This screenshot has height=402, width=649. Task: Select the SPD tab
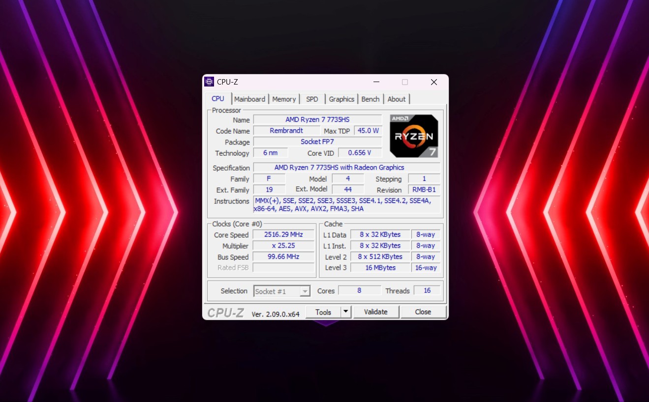312,99
